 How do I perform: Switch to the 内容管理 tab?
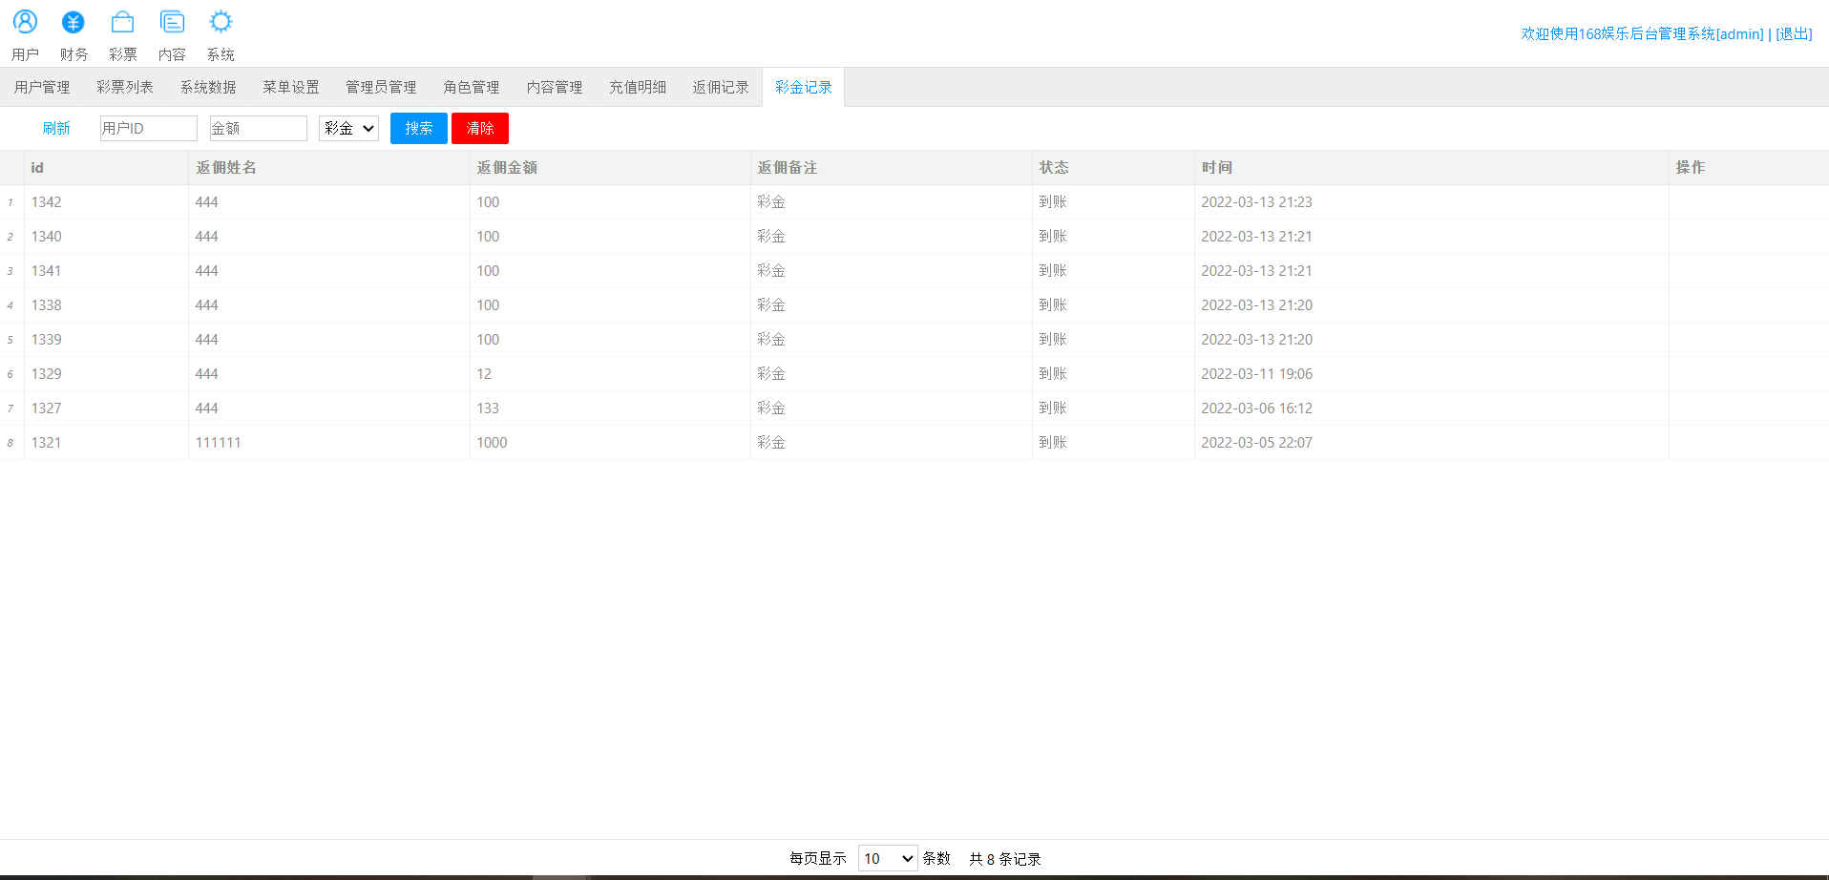(555, 87)
